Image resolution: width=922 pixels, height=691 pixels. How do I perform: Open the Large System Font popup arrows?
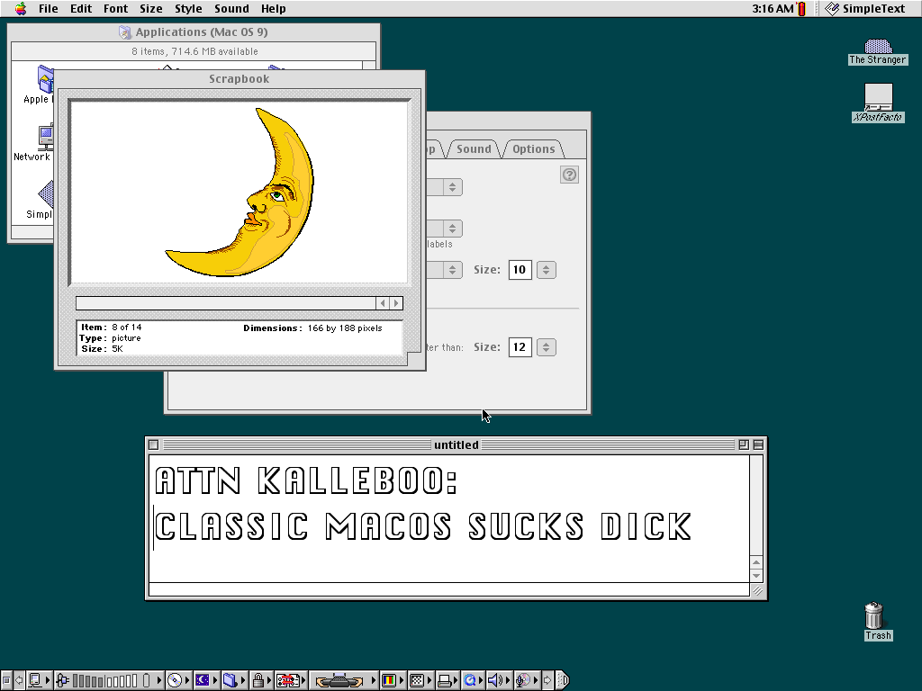coord(452,187)
